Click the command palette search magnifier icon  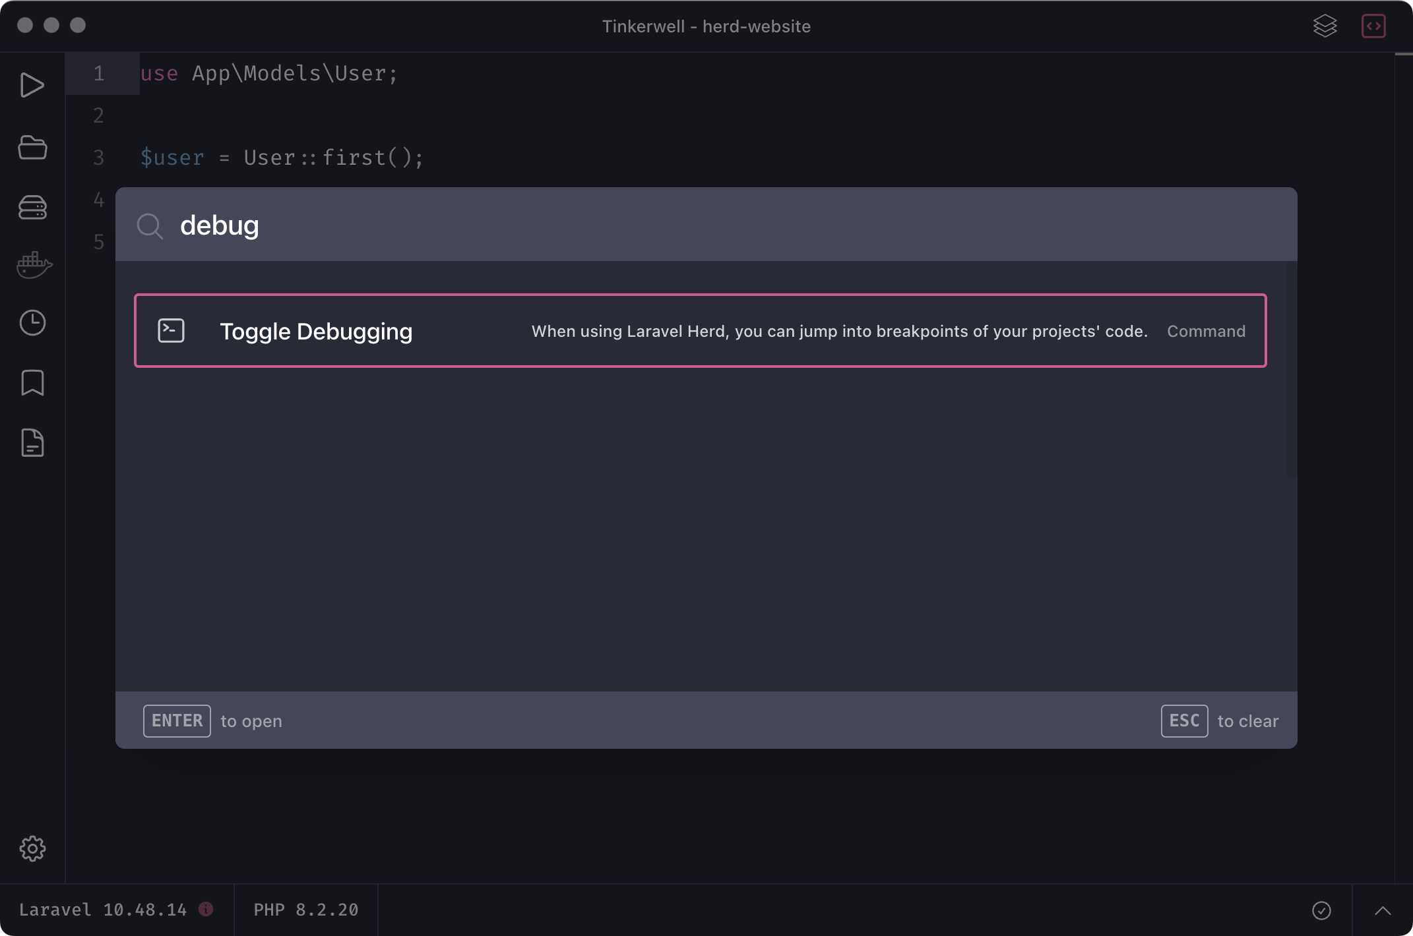pyautogui.click(x=150, y=225)
